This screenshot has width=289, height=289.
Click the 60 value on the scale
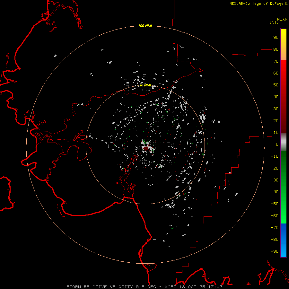(x=276, y=73)
